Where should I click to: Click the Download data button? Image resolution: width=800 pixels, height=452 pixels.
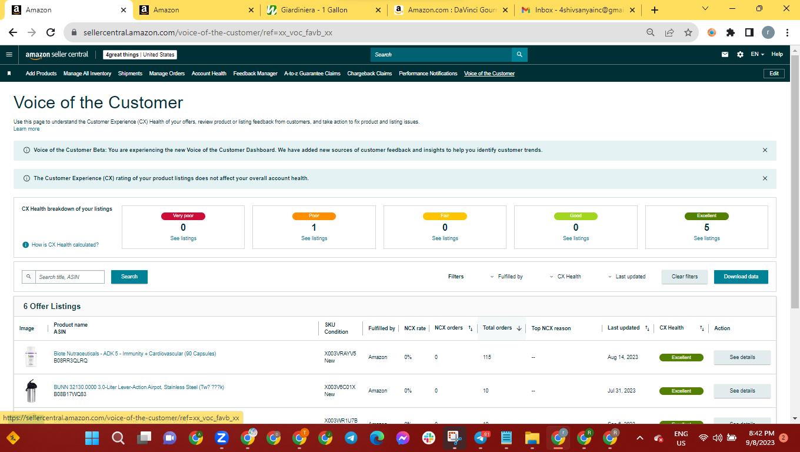click(741, 277)
